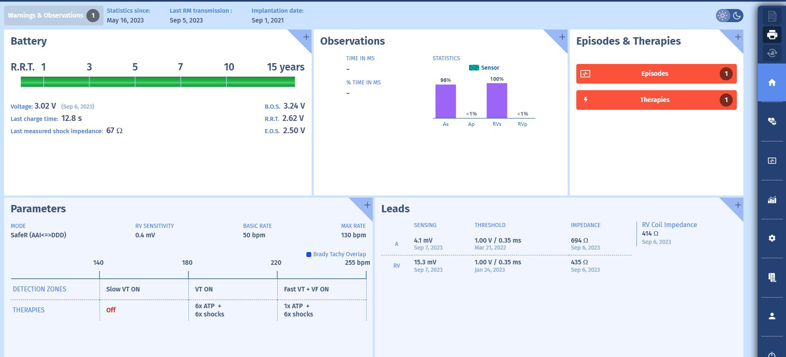
Task: Toggle the Sensor legend in statistics chart
Action: 484,68
